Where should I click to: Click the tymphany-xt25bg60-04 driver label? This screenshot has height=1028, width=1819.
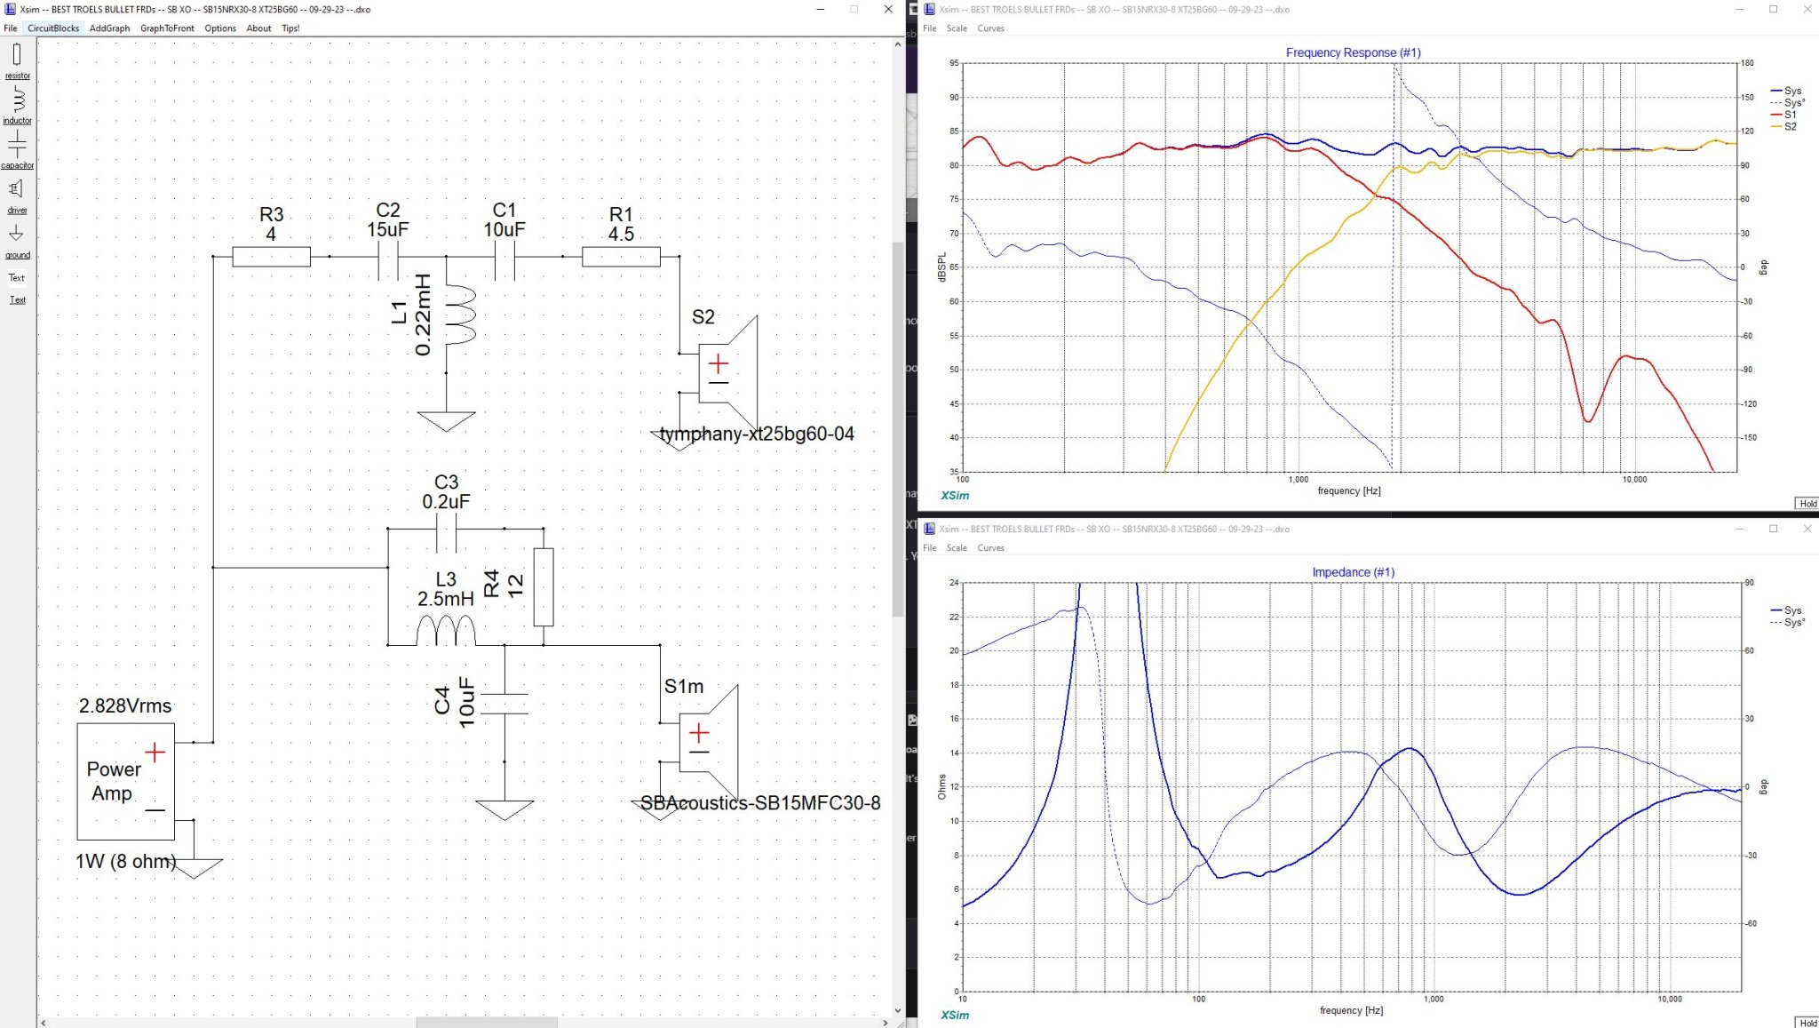757,434
